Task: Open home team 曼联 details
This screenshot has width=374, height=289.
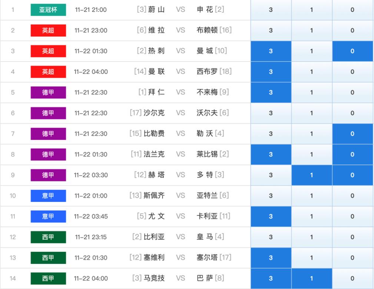Action: [x=156, y=71]
